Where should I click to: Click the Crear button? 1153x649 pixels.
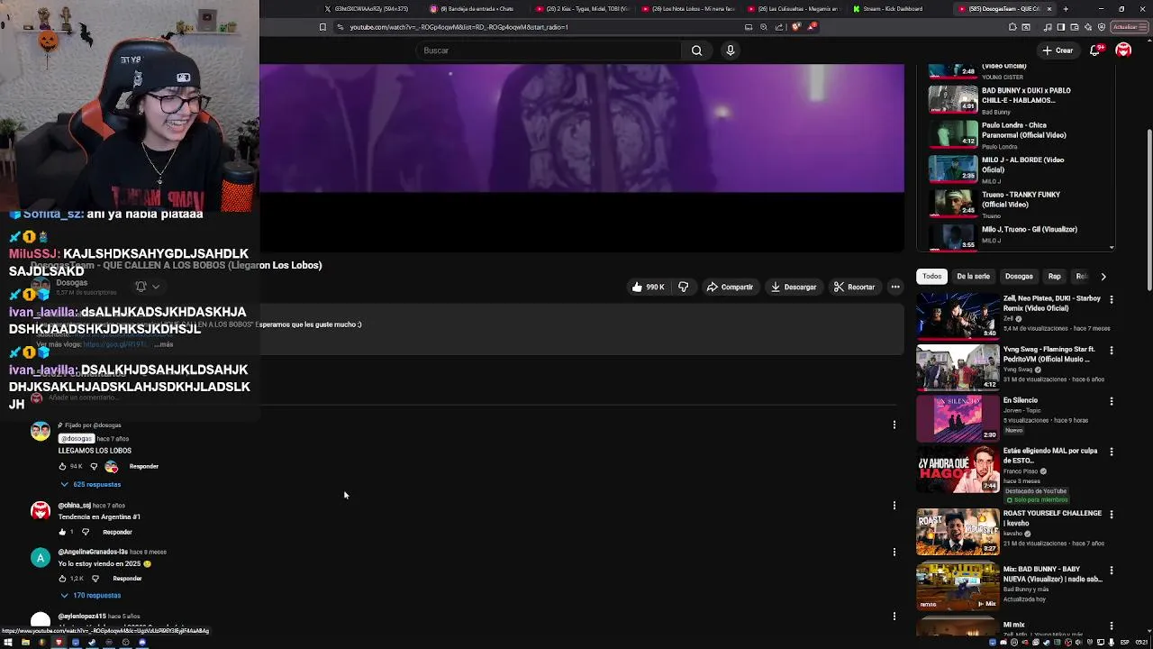1058,50
